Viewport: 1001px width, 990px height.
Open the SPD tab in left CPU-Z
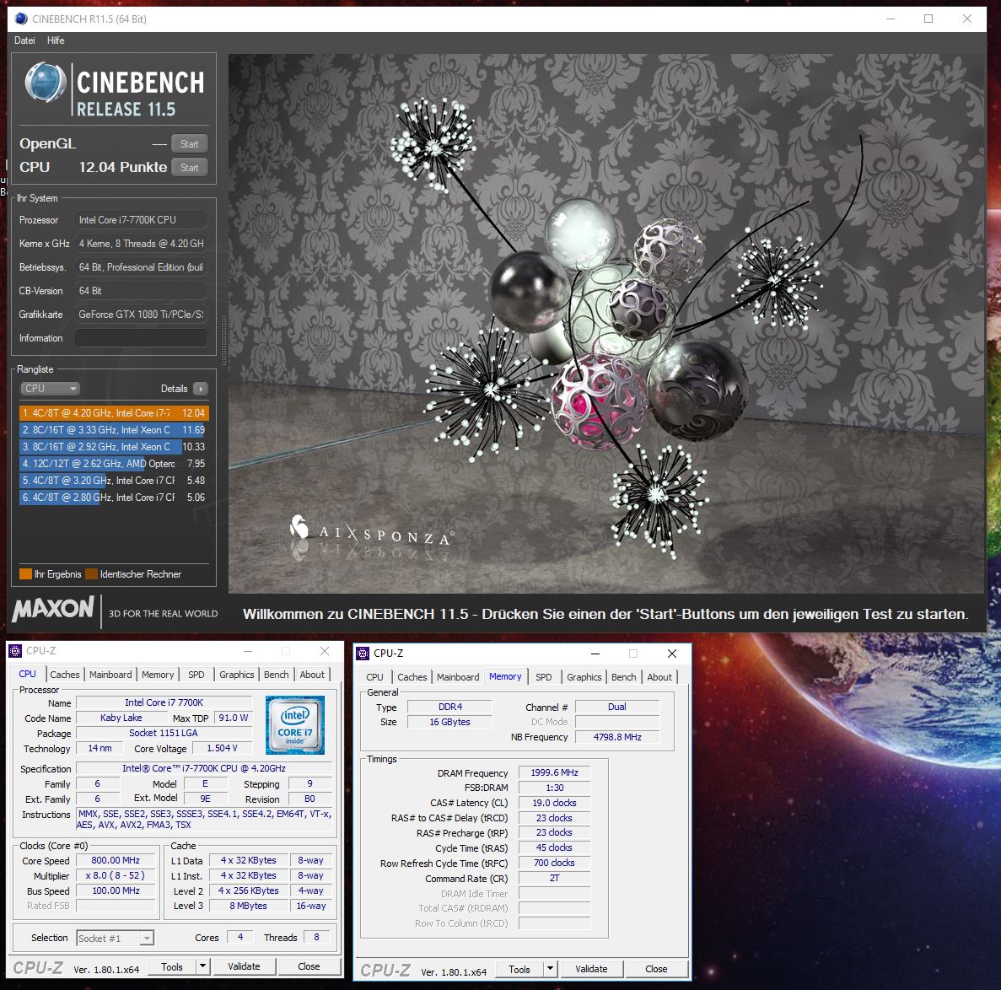click(196, 674)
